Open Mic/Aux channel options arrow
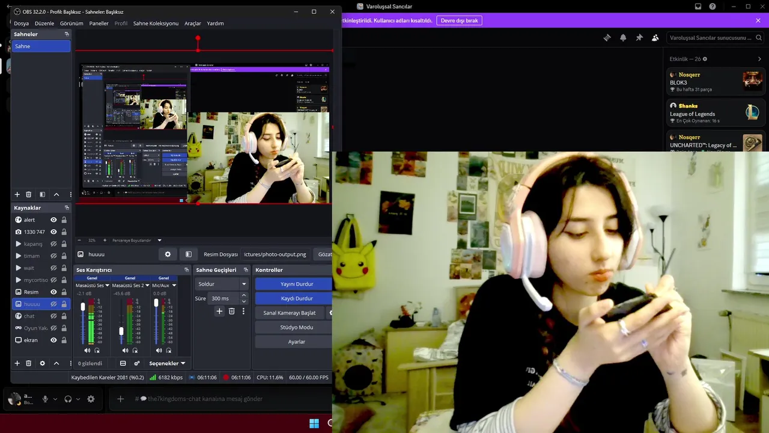This screenshot has width=769, height=433. [174, 285]
